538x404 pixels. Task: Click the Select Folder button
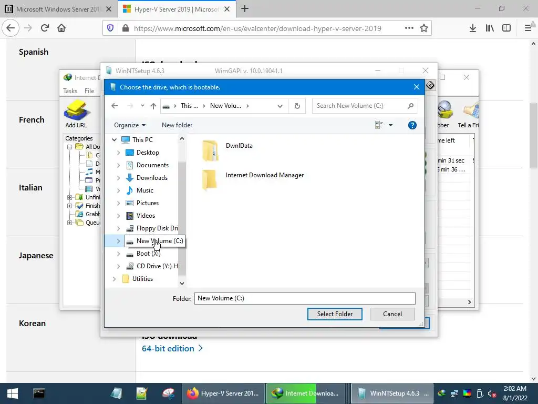tap(335, 314)
